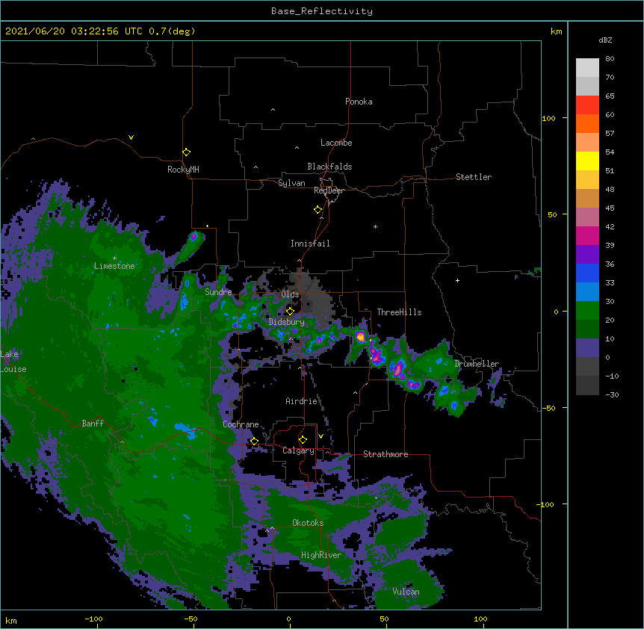The height and width of the screenshot is (629, 644).
Task: Click the Sylvan label
Action: click(291, 183)
